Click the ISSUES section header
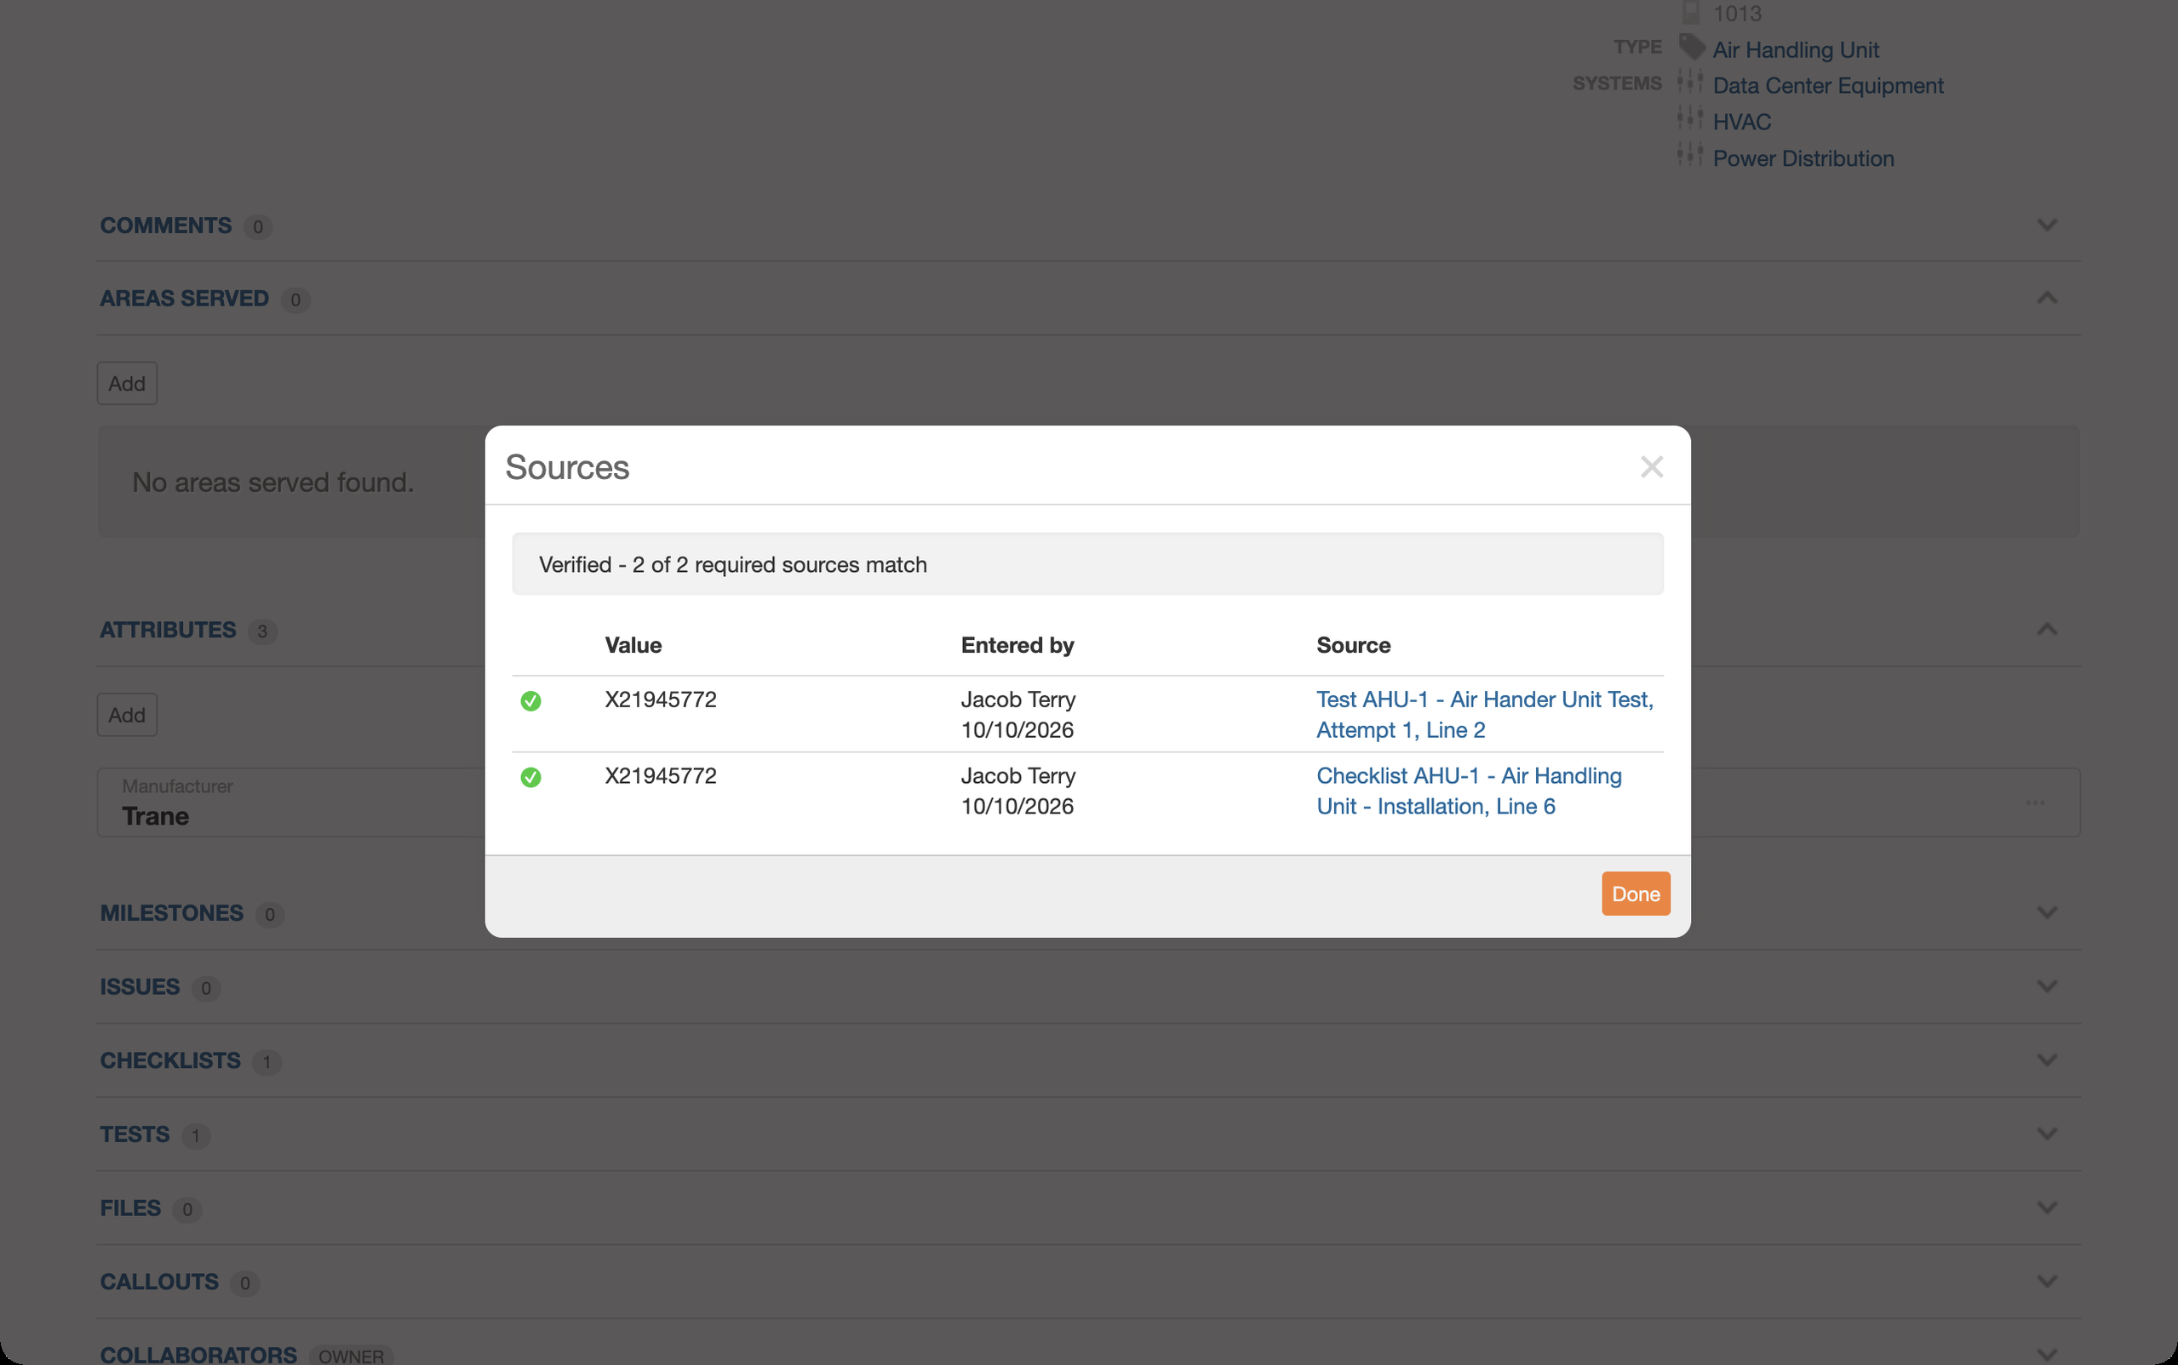This screenshot has height=1365, width=2178. coord(140,987)
